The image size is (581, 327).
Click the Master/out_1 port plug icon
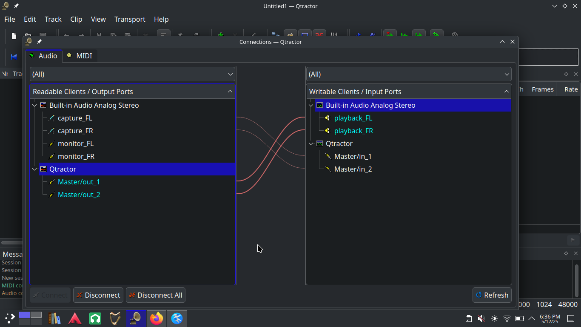51,182
